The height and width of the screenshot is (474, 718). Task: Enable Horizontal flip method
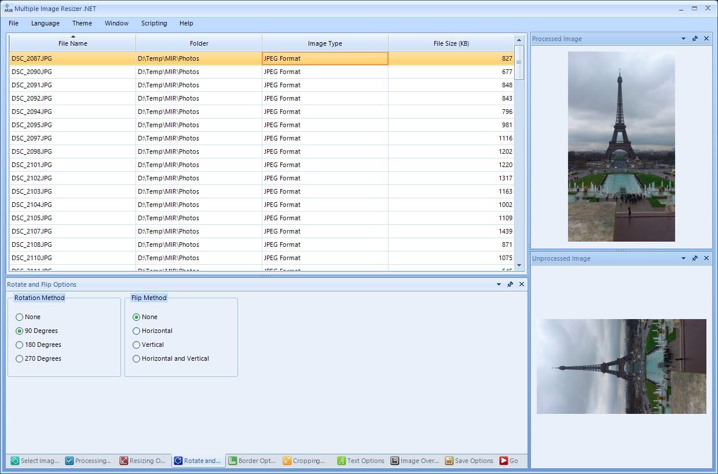[136, 331]
